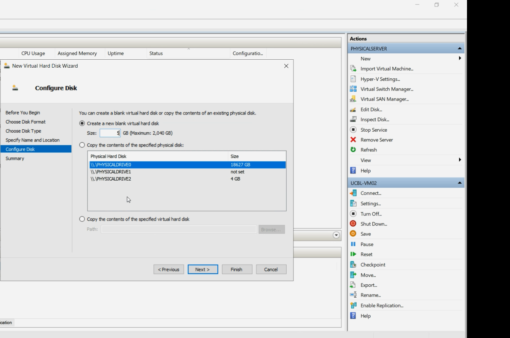The height and width of the screenshot is (338, 510).
Task: Go to Summary step
Action: tap(15, 158)
